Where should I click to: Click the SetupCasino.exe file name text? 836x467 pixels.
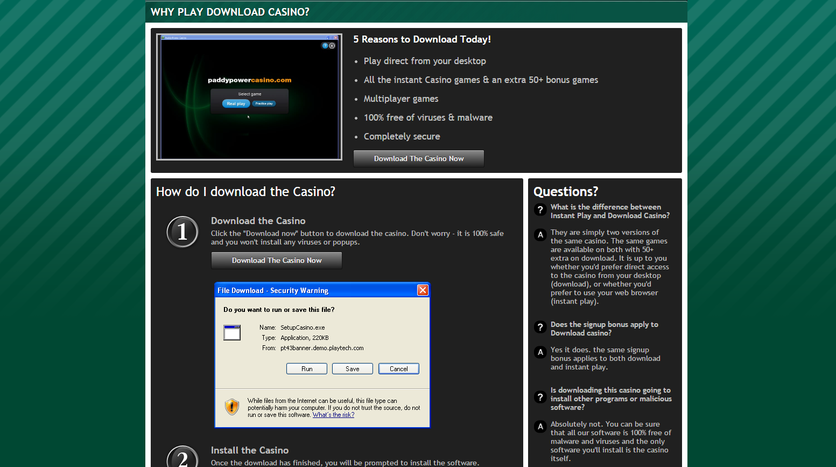pos(303,327)
